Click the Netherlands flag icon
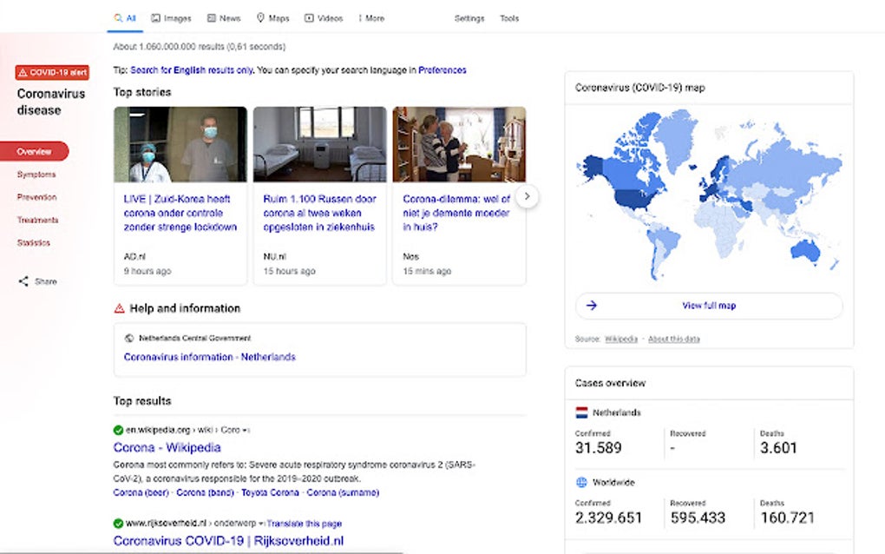 pos(581,412)
